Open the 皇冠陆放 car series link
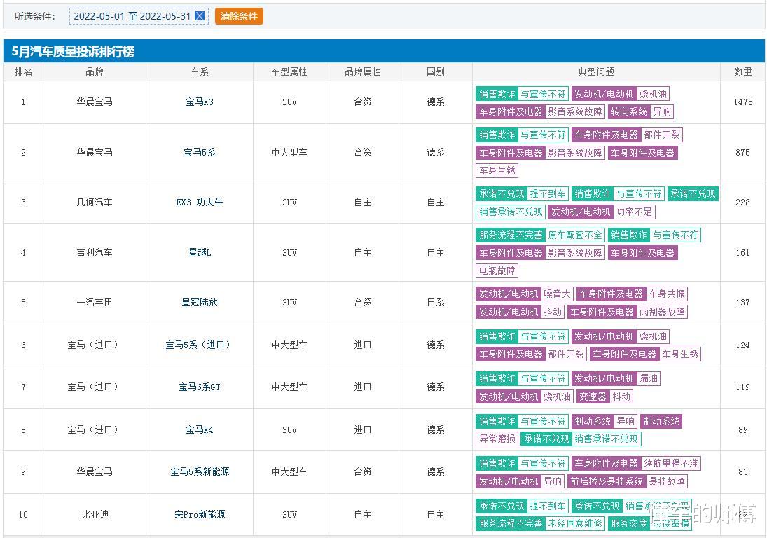 (x=200, y=302)
